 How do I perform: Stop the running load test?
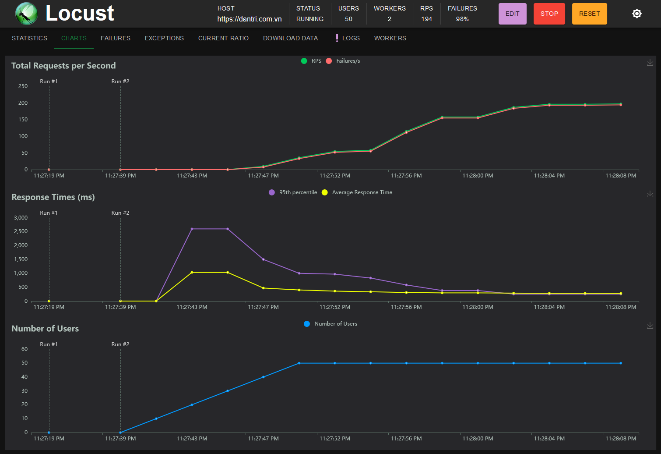[549, 14]
